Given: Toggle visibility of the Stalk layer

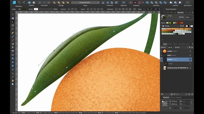Looking at the screenshot, I should click(x=190, y=55).
